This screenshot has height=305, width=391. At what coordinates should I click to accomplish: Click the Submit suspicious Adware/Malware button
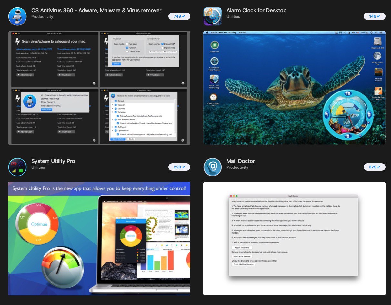[163, 52]
